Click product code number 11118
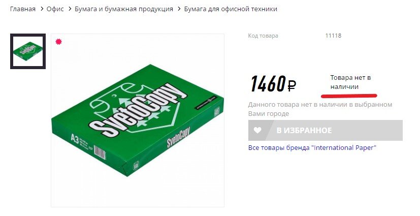 point(333,36)
